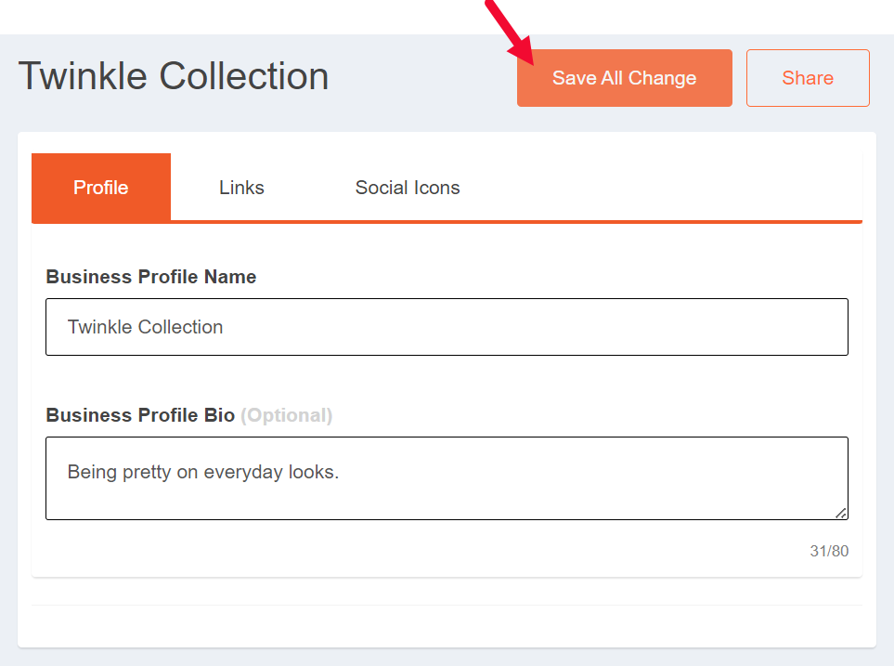This screenshot has height=666, width=894.
Task: Click the Business Profile Name label
Action: click(x=151, y=277)
